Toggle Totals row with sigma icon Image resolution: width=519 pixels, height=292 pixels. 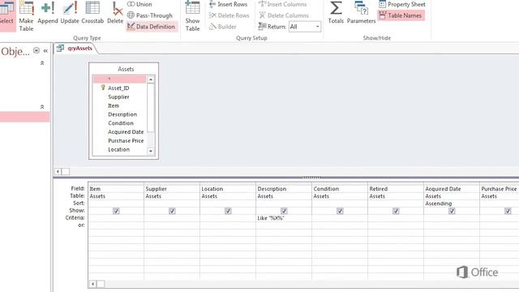[x=336, y=13]
